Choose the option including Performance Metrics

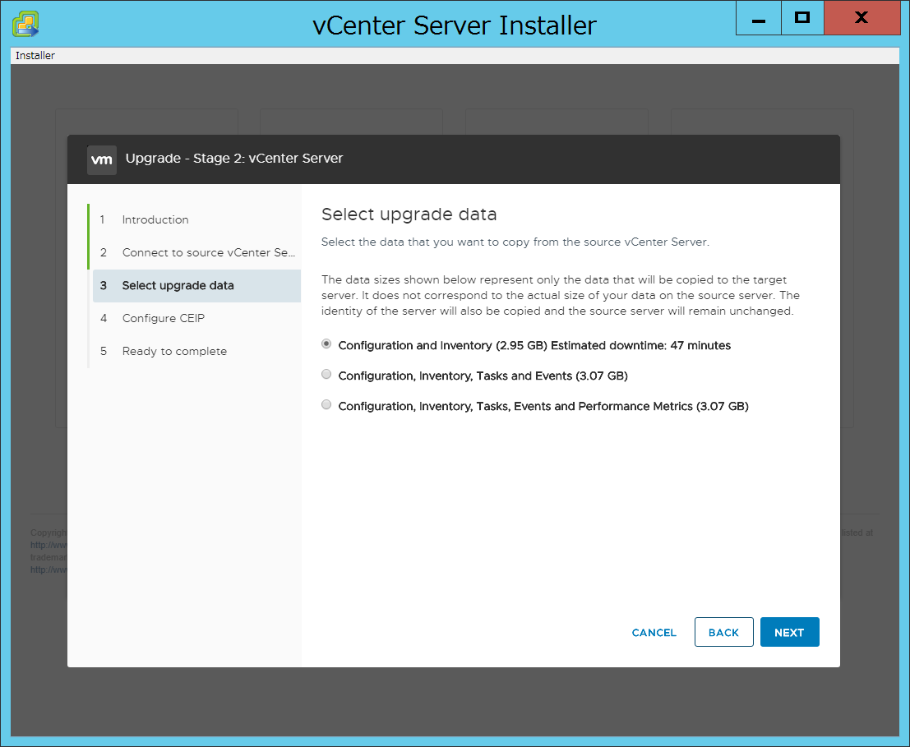point(326,405)
